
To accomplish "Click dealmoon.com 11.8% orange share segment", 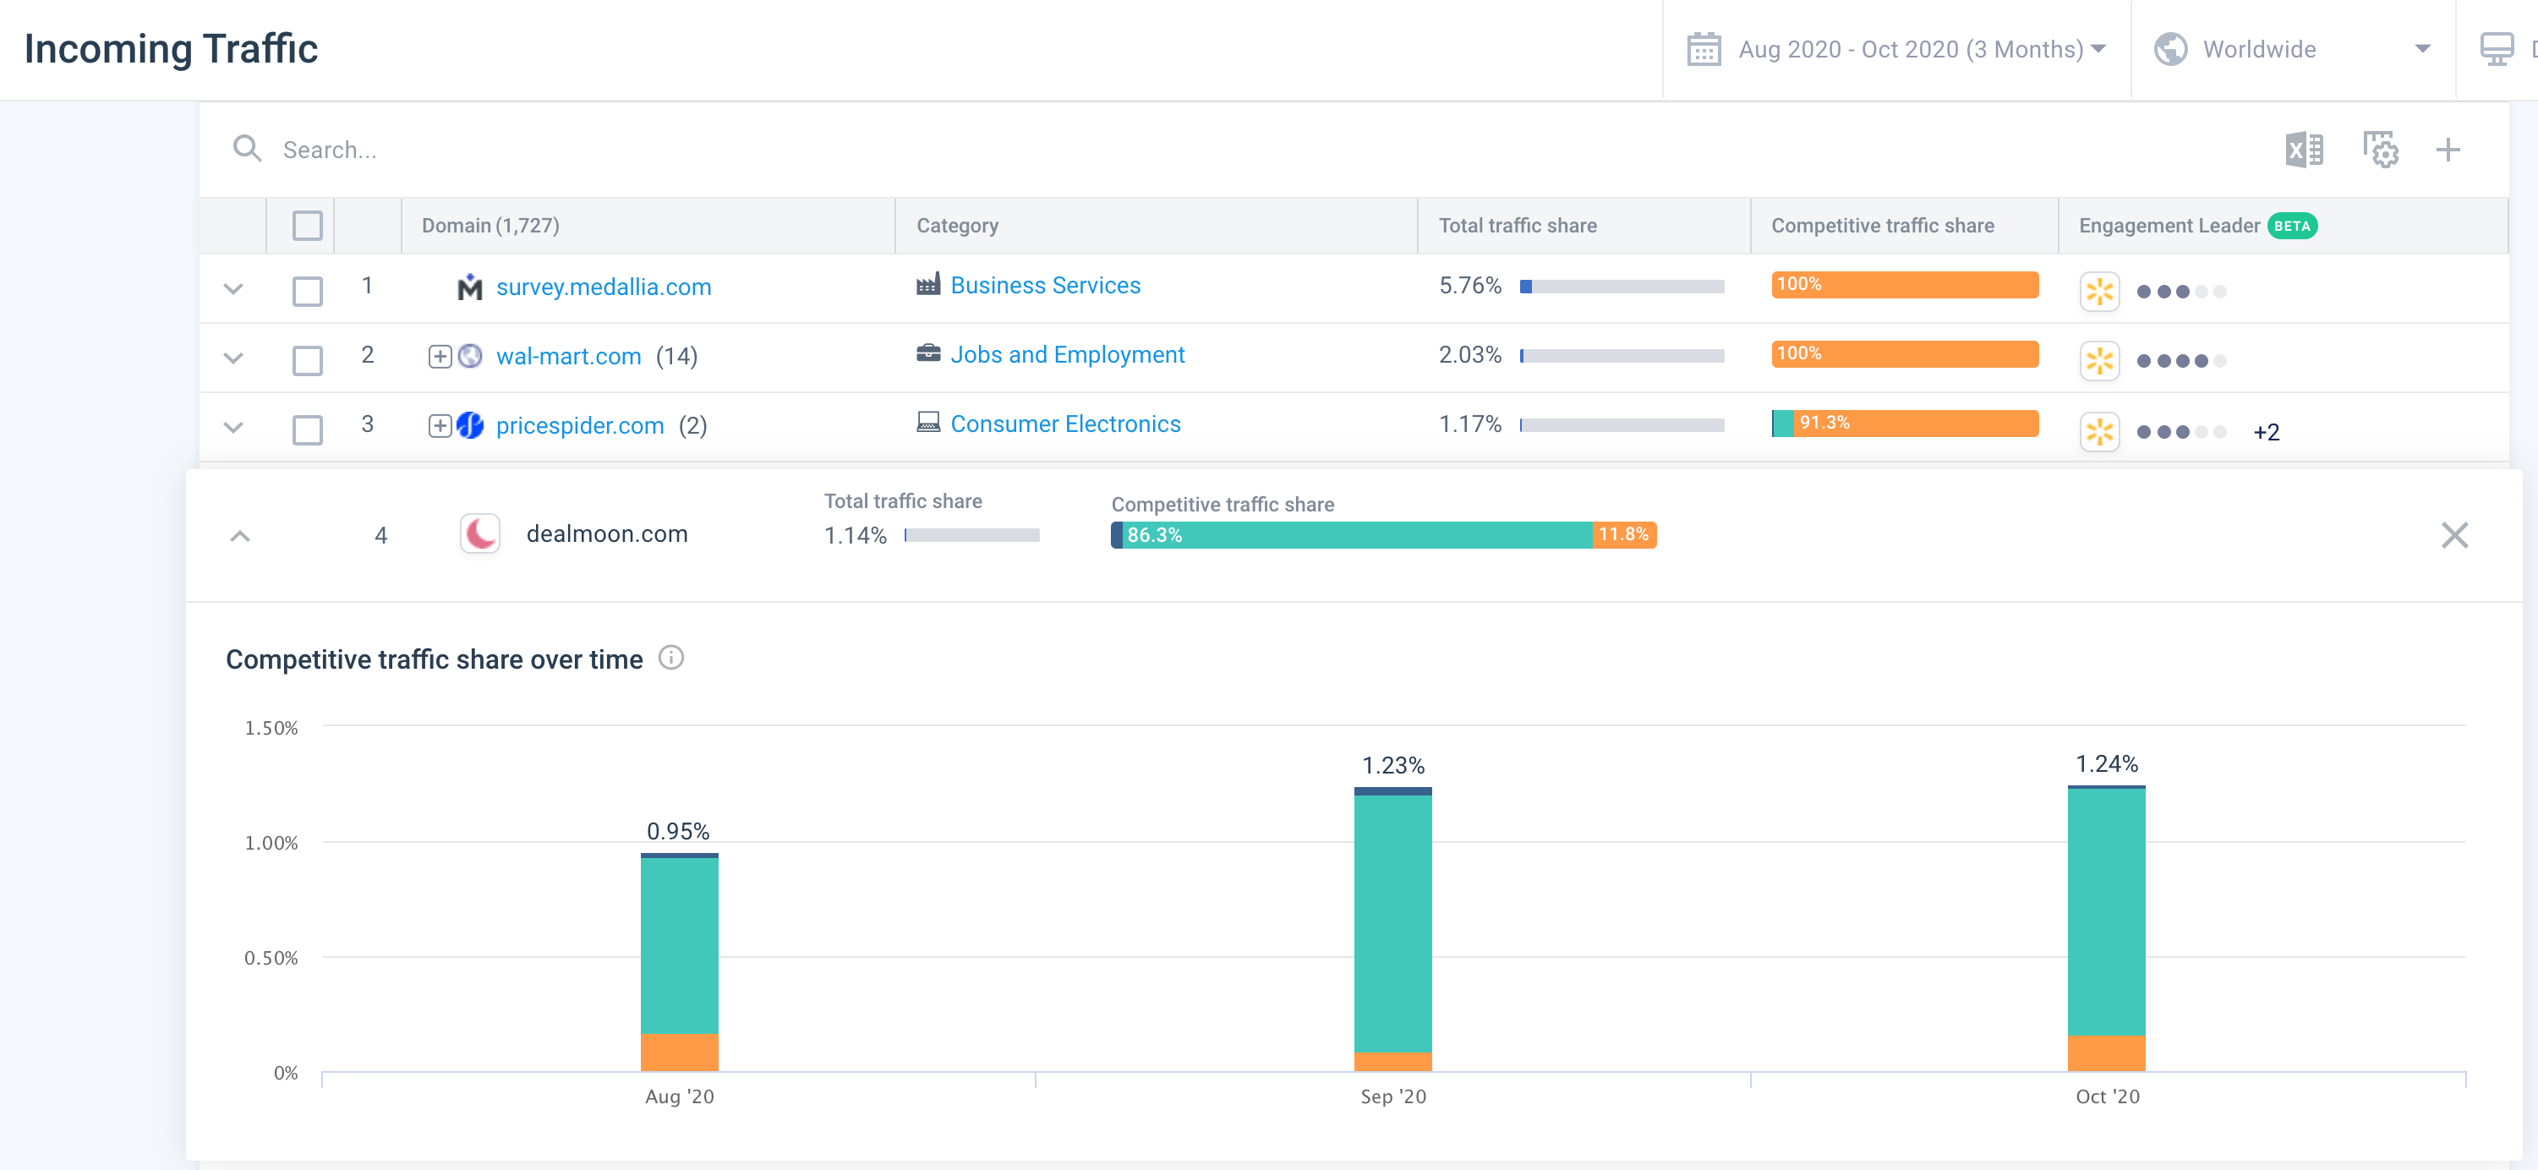I will [x=1624, y=535].
